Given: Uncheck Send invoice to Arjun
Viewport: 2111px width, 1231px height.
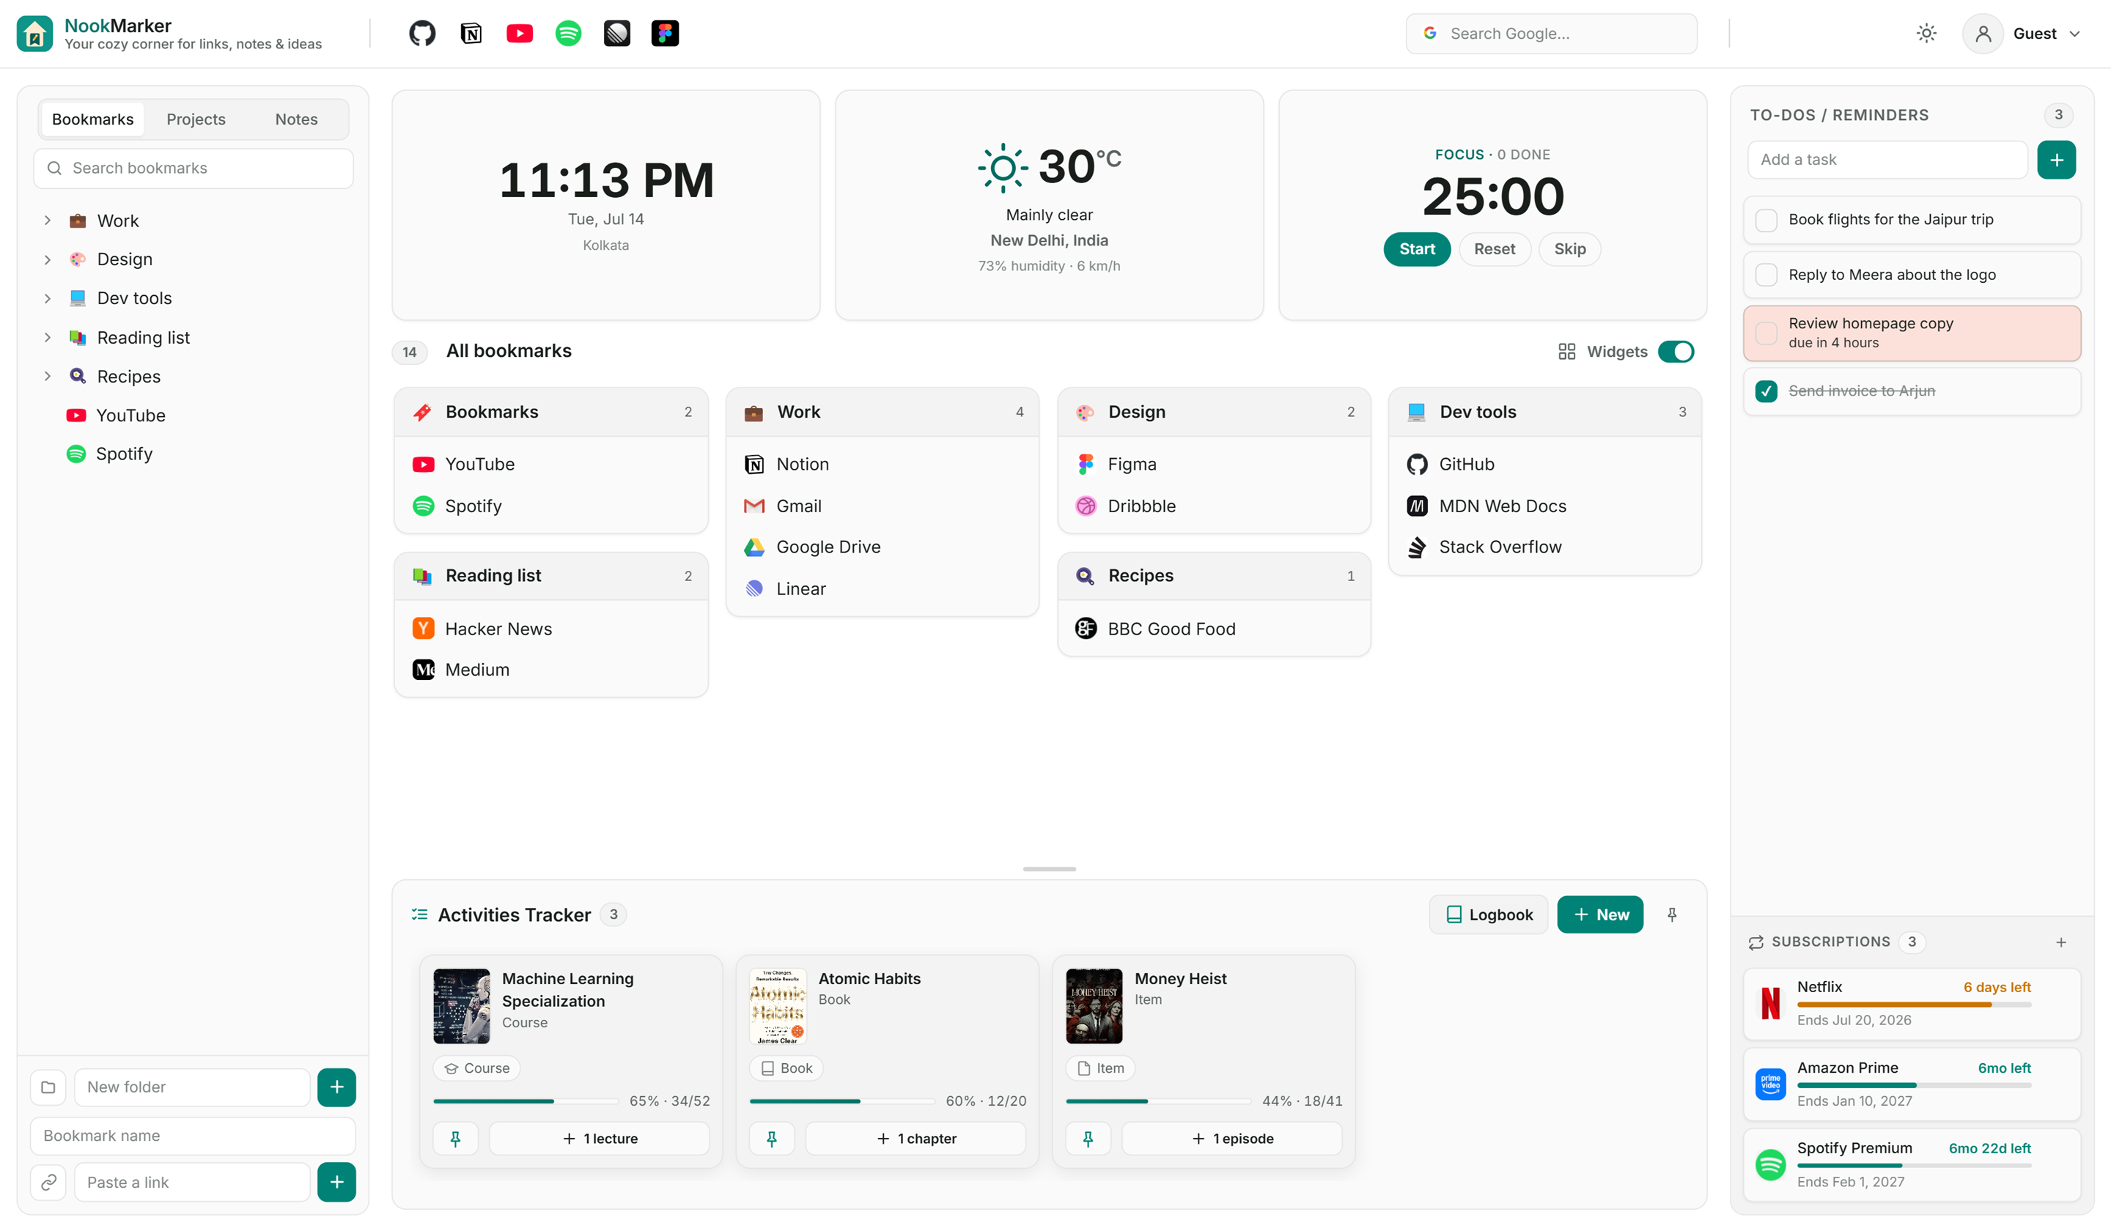Looking at the screenshot, I should (1766, 391).
